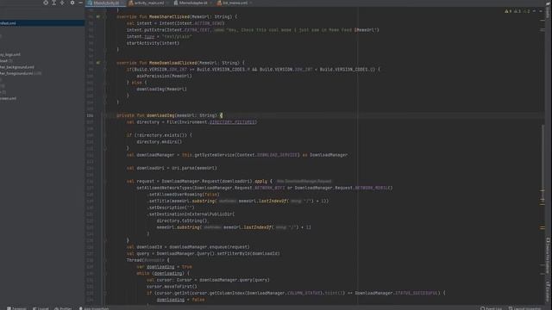Screen dimensions: 552x310
Task: Collapse the if cursor.getInt block fold
Action: 105,293
